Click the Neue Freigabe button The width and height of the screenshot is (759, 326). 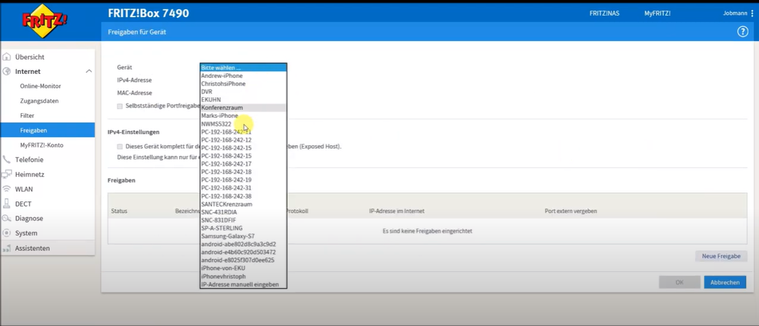click(721, 256)
